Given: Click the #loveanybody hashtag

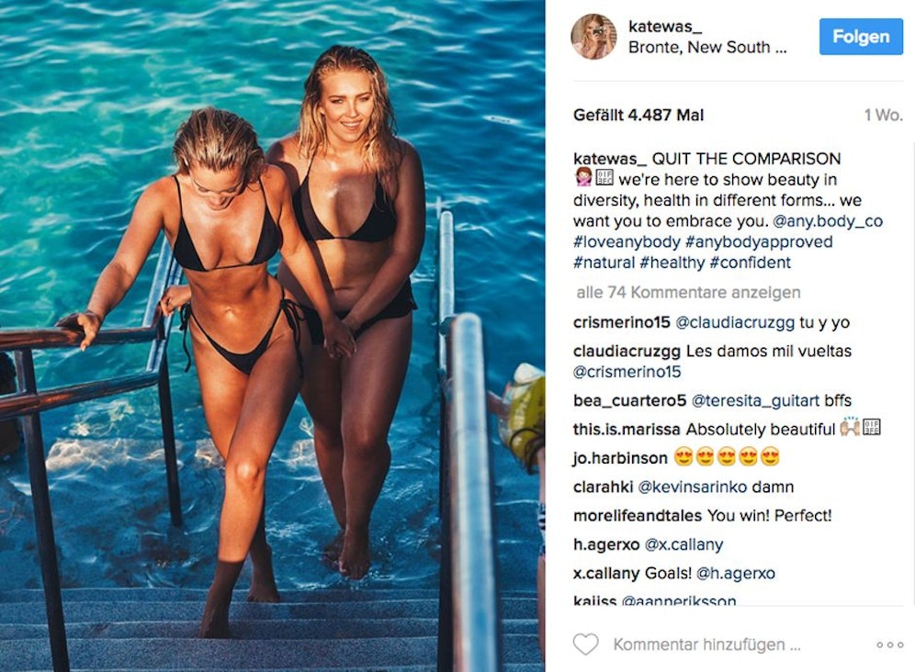Looking at the screenshot, I should (x=627, y=241).
